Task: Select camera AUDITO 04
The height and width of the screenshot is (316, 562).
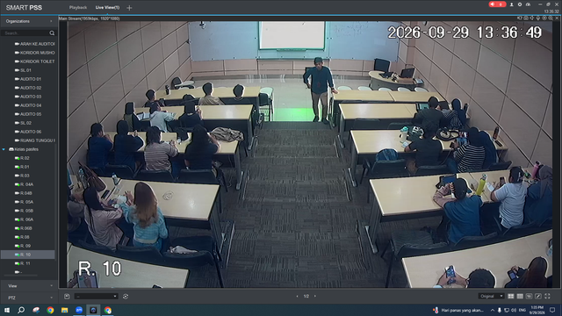Action: (x=28, y=105)
